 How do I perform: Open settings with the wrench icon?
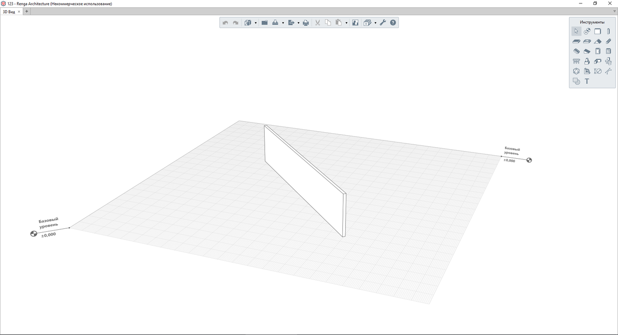coord(383,23)
